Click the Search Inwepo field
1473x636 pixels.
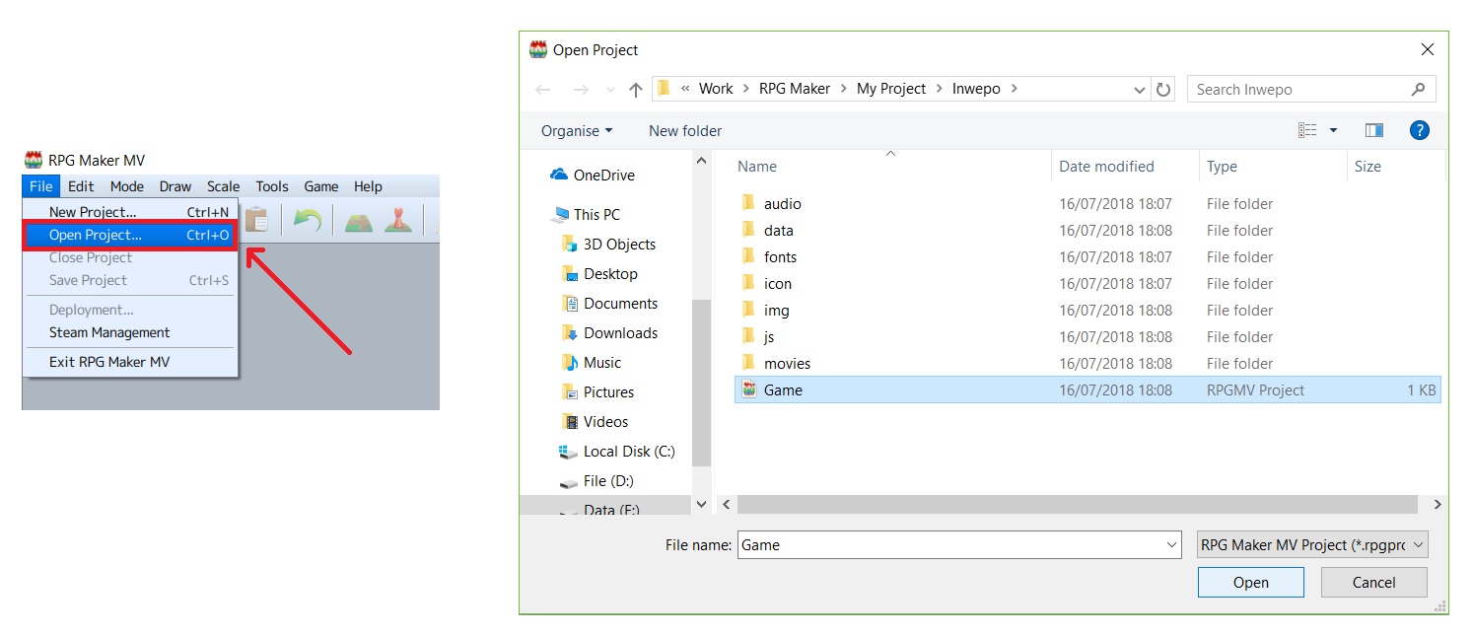coord(1299,89)
